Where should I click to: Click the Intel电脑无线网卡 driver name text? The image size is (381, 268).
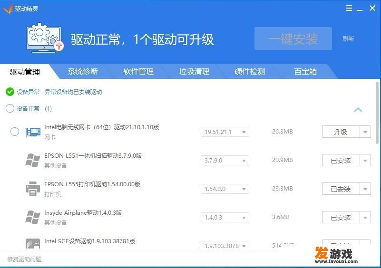point(102,127)
